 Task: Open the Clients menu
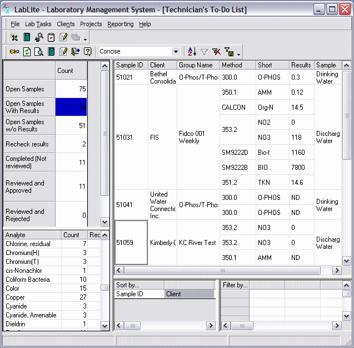click(x=66, y=24)
